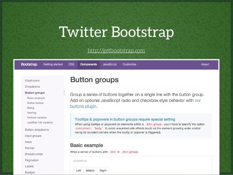This screenshot has height=175, width=233.
Task: Click the 'Tooltips & popovers' callout heading
Action: [125, 119]
